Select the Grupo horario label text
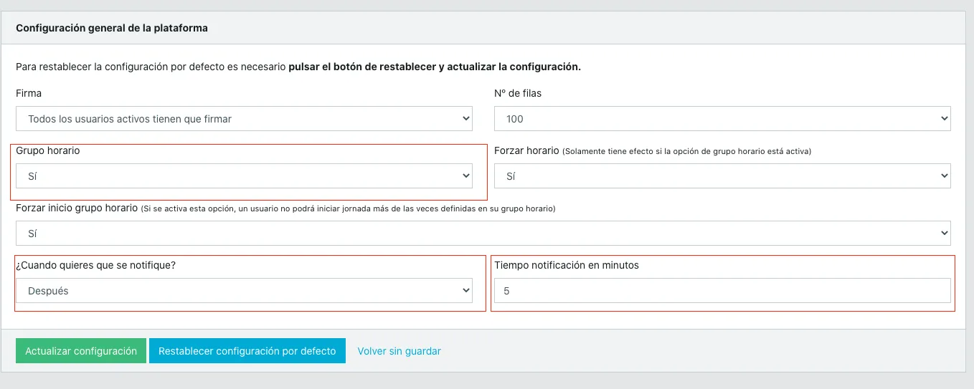The height and width of the screenshot is (389, 974). (x=48, y=151)
